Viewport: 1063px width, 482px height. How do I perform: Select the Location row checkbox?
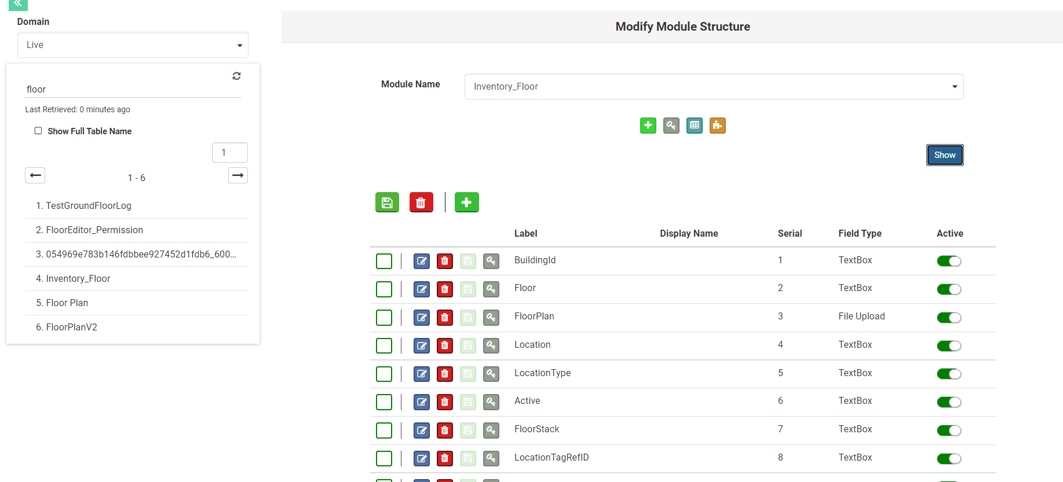pos(384,346)
